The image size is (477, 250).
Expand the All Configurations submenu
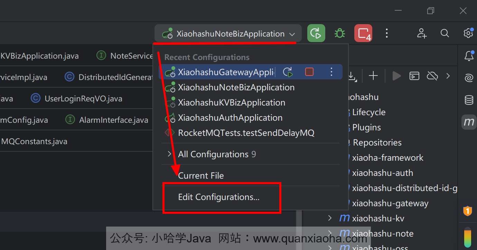213,154
